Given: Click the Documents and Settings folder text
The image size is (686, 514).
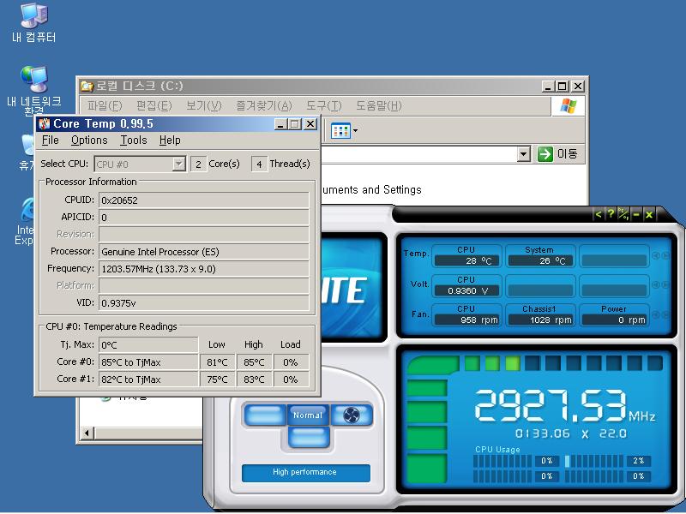Looking at the screenshot, I should [372, 189].
